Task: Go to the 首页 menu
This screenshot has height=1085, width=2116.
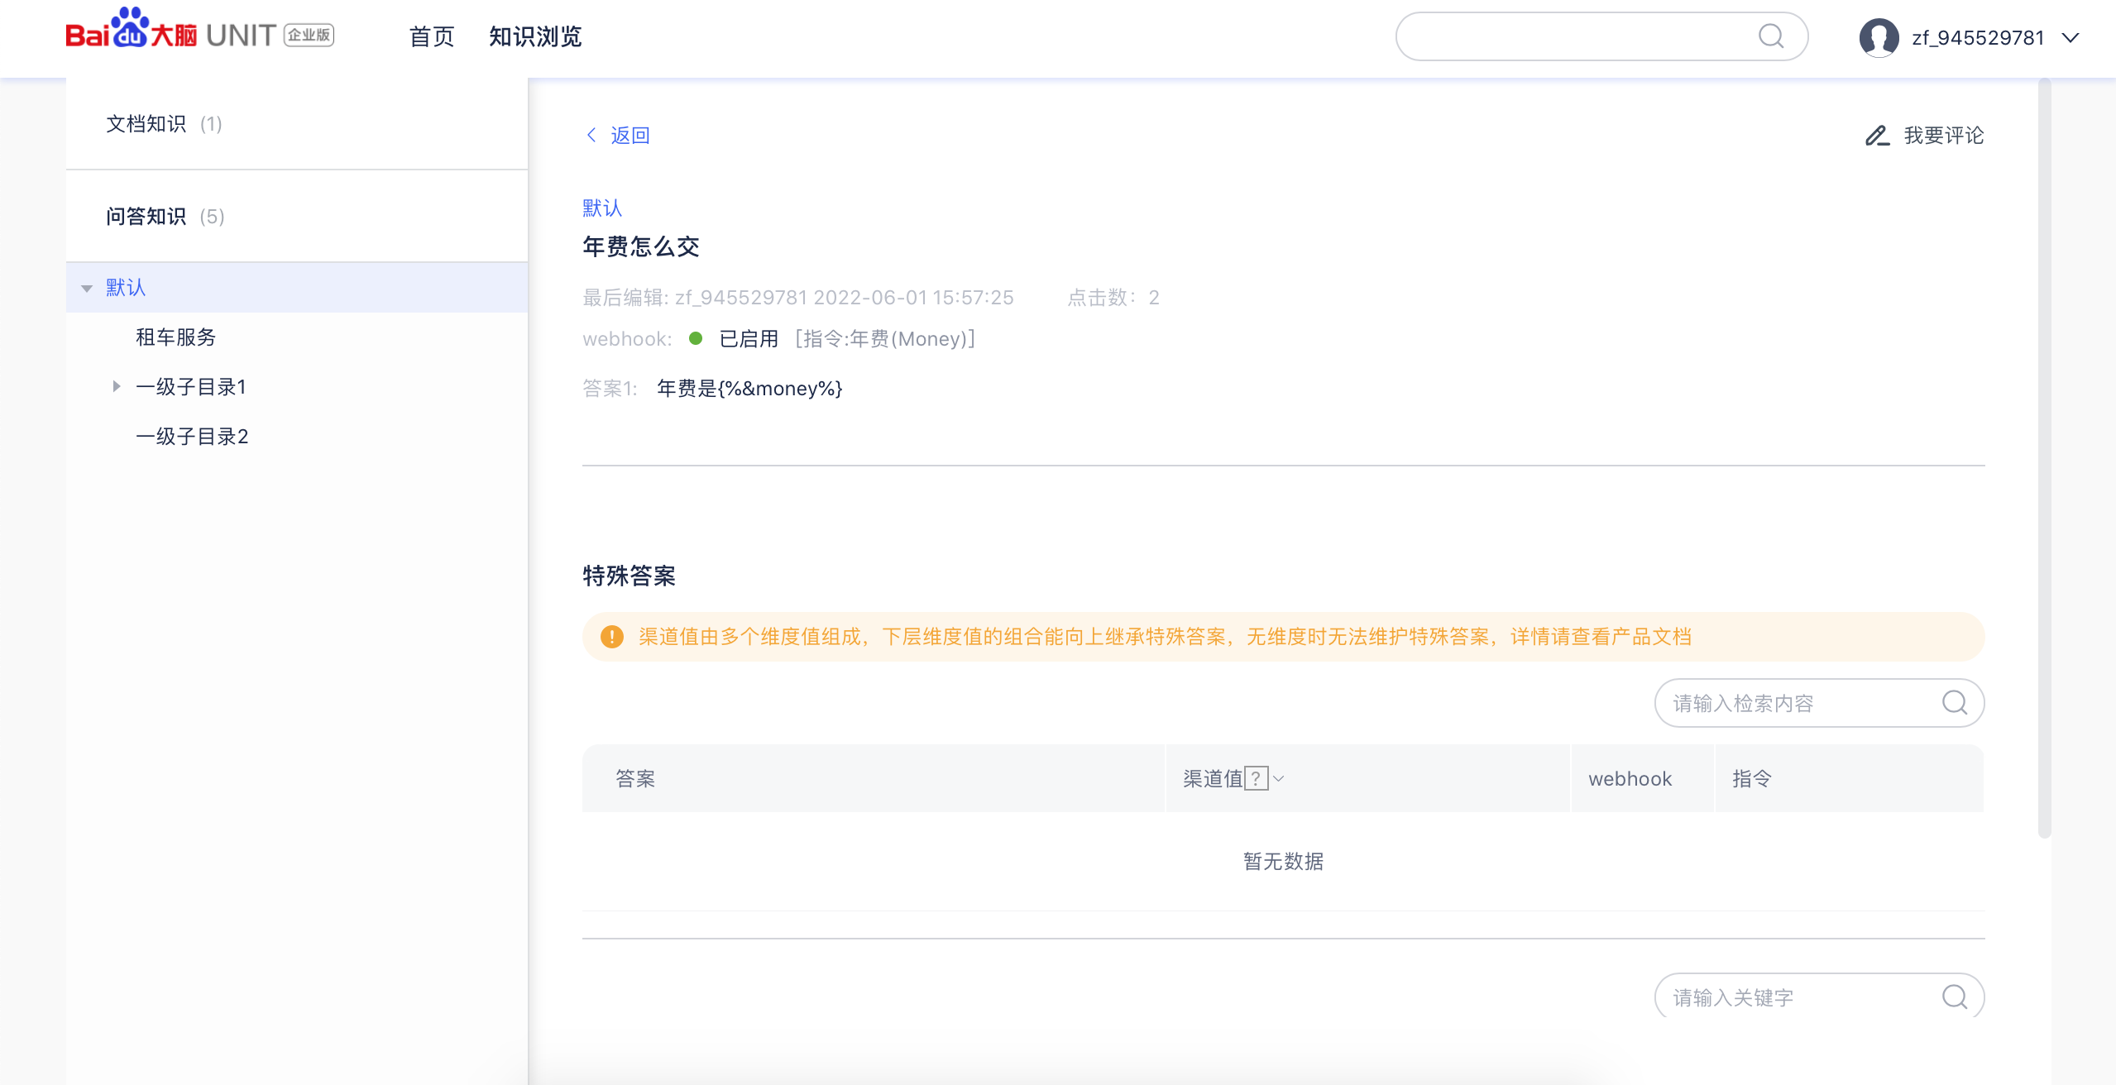Action: pyautogui.click(x=431, y=36)
